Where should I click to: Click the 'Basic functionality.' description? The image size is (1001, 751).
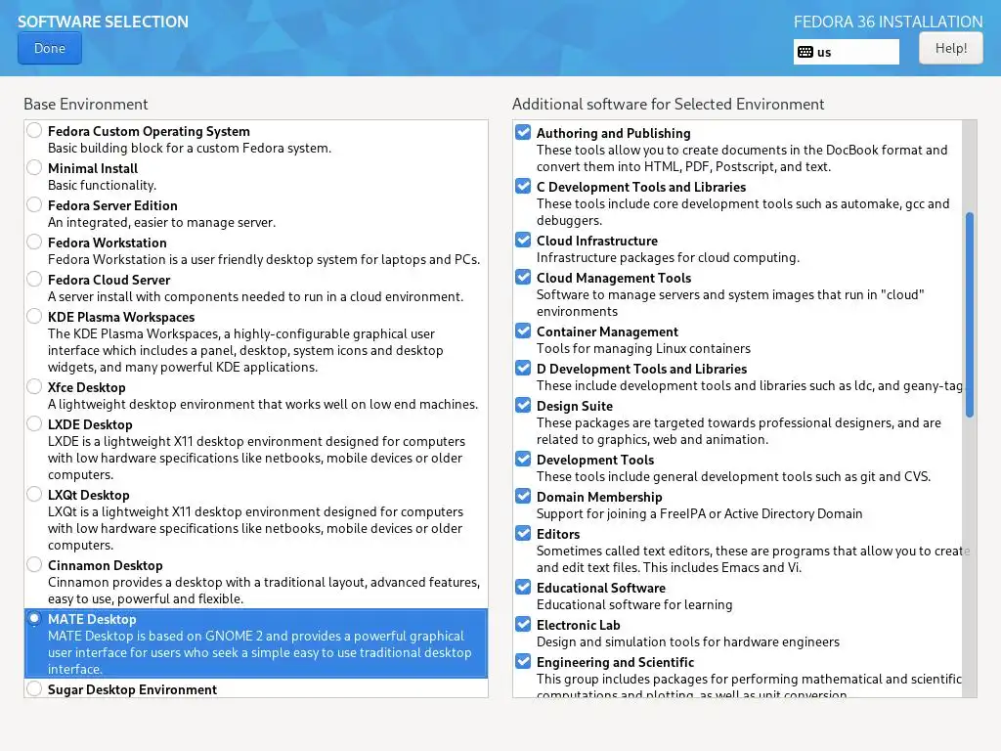(102, 185)
